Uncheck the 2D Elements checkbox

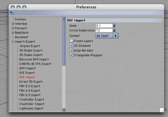click(72, 46)
